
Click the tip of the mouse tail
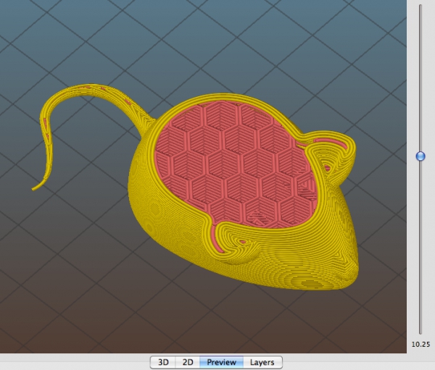34,189
